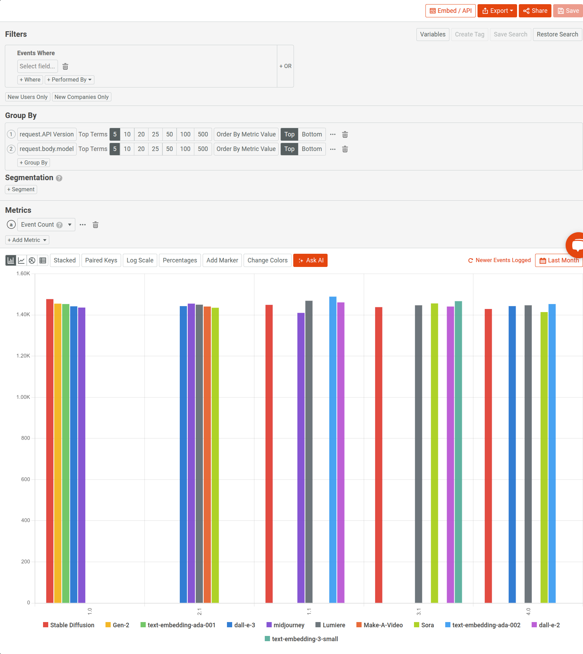Viewport: 583px width, 654px height.
Task: Open the Variables panel
Action: (x=432, y=34)
